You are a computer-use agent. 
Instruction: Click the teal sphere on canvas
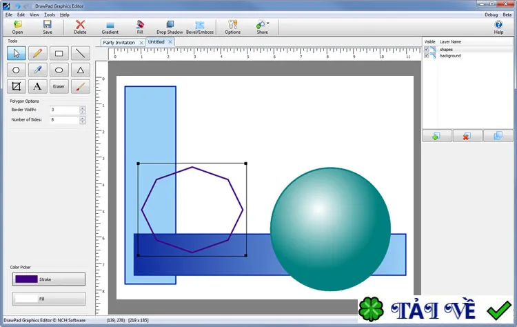(330, 229)
